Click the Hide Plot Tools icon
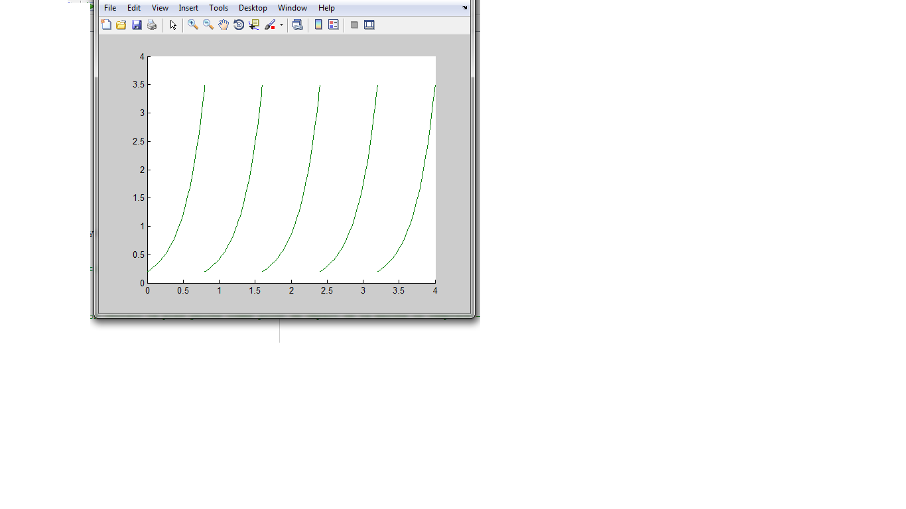 tap(354, 25)
